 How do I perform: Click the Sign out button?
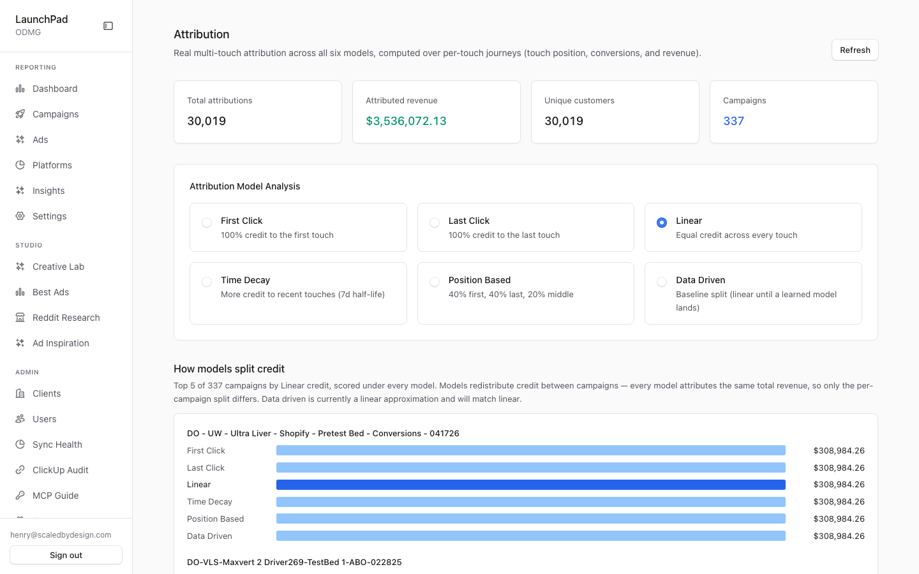click(x=66, y=555)
